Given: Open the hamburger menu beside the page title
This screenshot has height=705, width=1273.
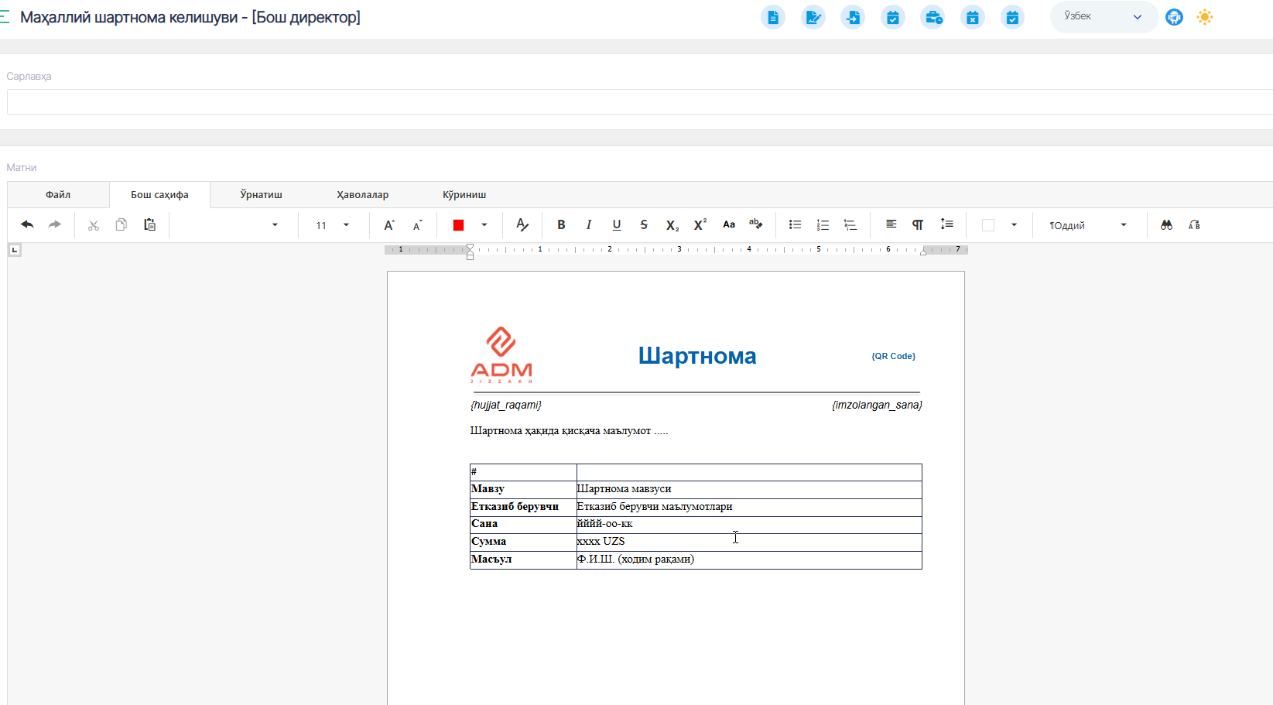Looking at the screenshot, I should click(x=4, y=17).
